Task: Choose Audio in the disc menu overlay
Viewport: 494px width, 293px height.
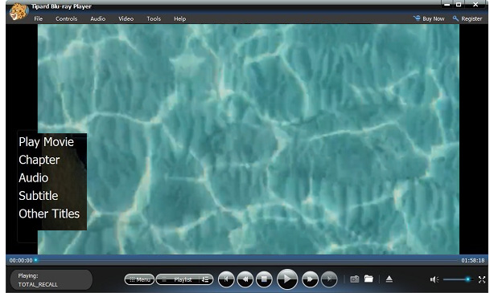Action: pos(34,178)
